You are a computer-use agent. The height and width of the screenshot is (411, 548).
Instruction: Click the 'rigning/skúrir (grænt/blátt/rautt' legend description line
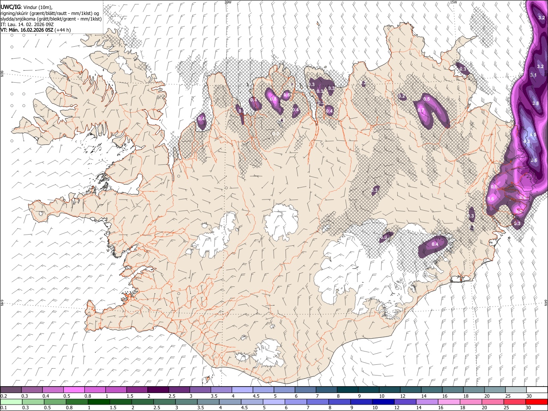click(x=51, y=13)
